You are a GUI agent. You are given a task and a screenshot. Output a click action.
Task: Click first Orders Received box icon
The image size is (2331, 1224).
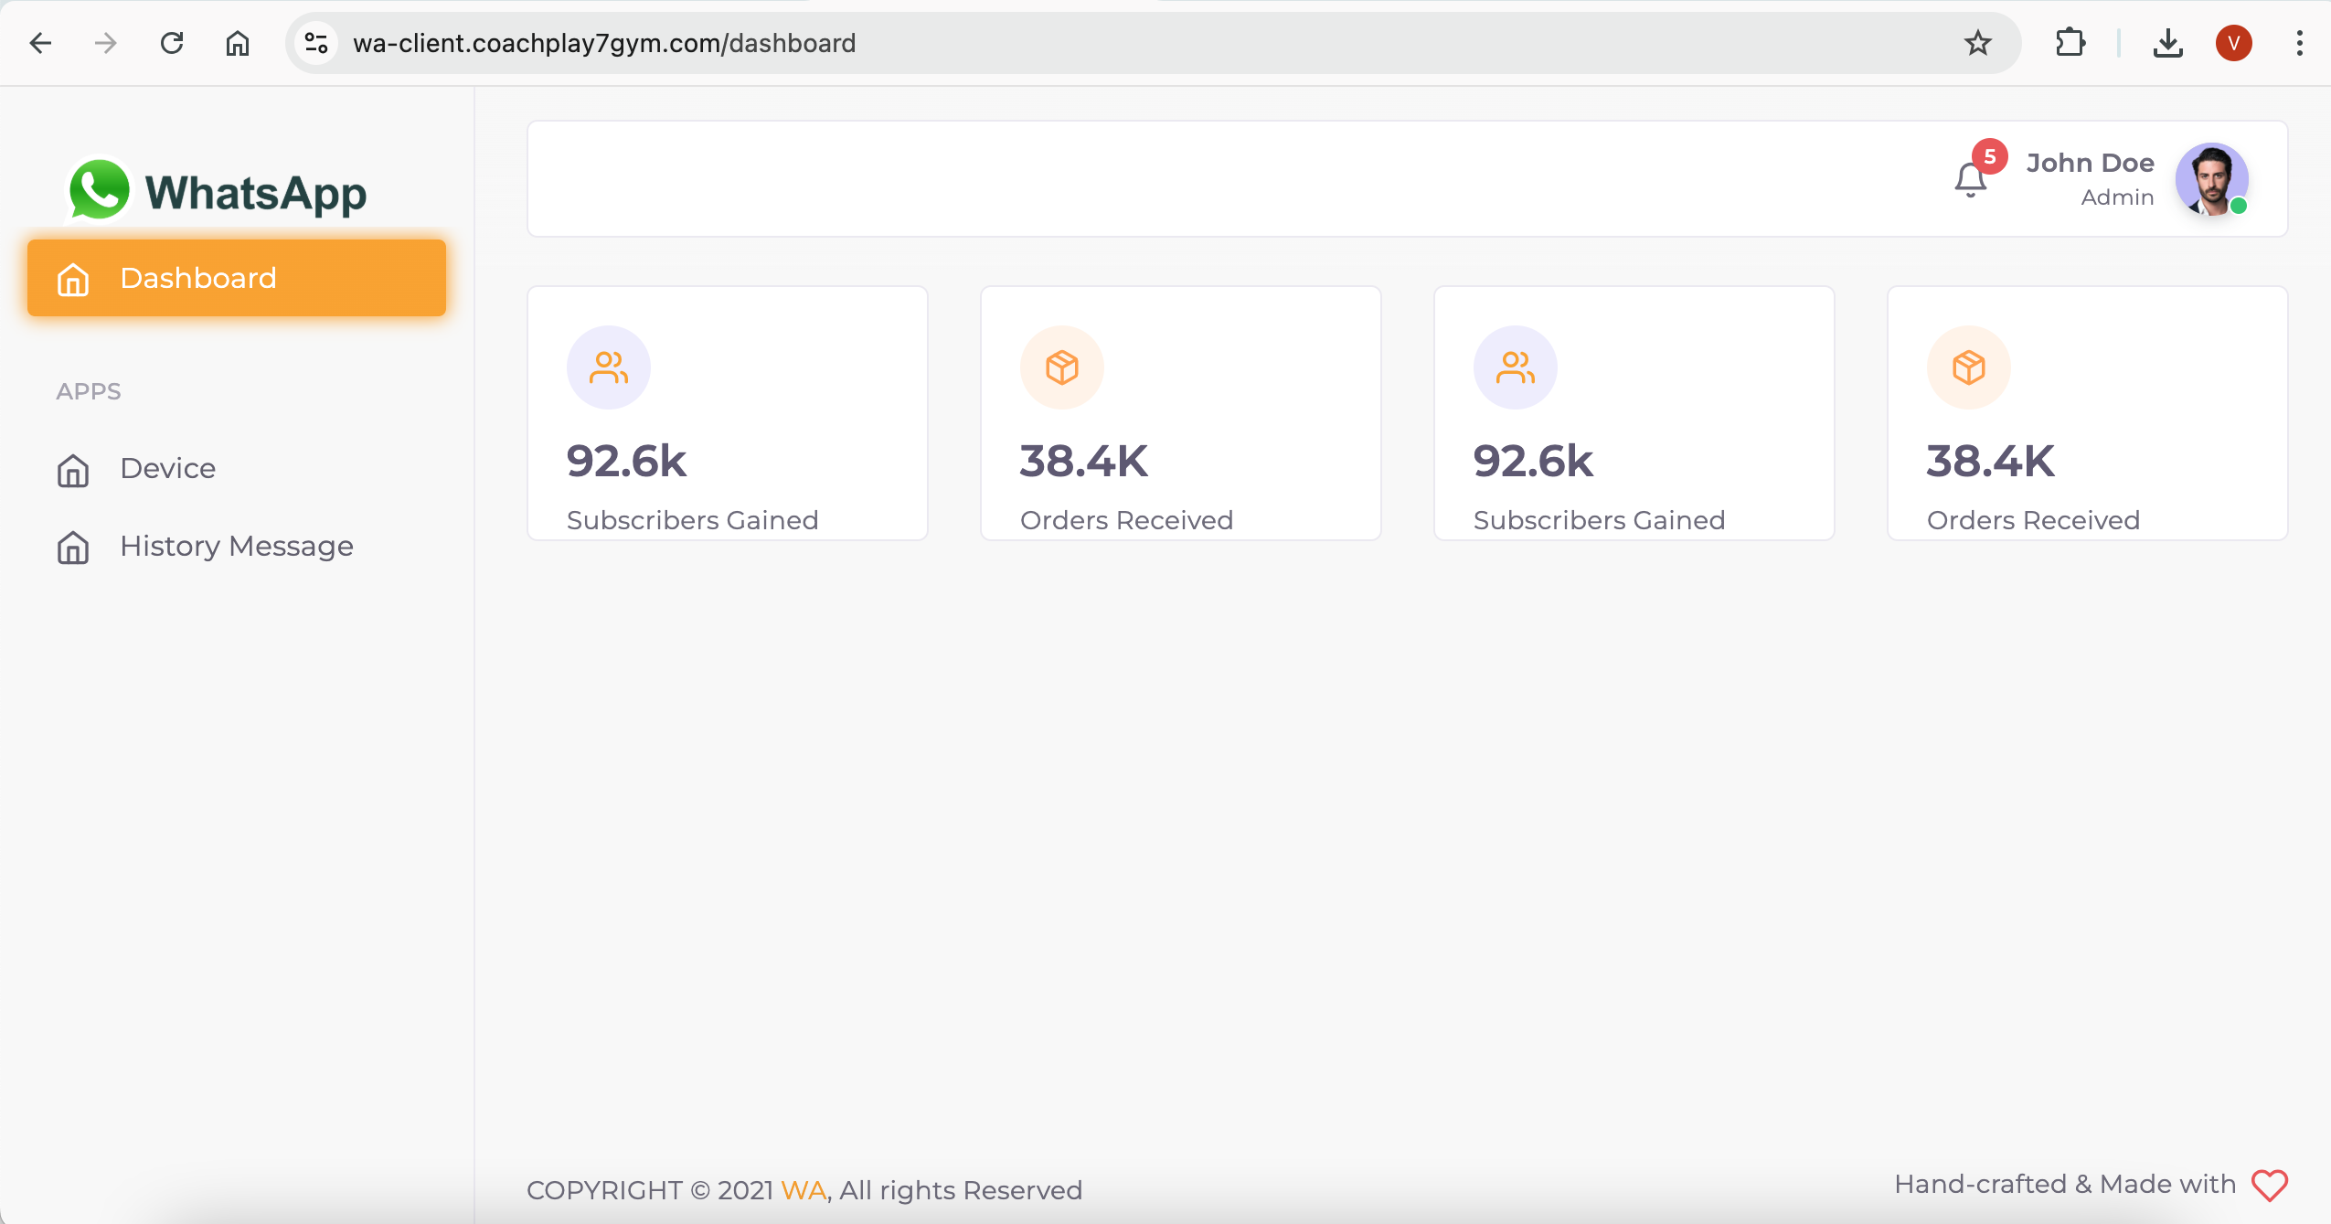1061,367
